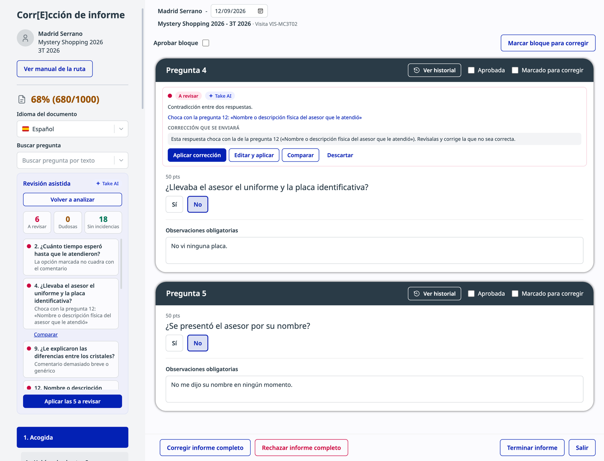This screenshot has height=461, width=604.
Task: Open the link to conflicting pregunta 12
Action: click(265, 117)
